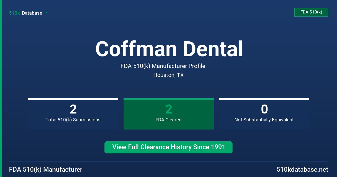Click the 510k Database logo text

(26, 13)
